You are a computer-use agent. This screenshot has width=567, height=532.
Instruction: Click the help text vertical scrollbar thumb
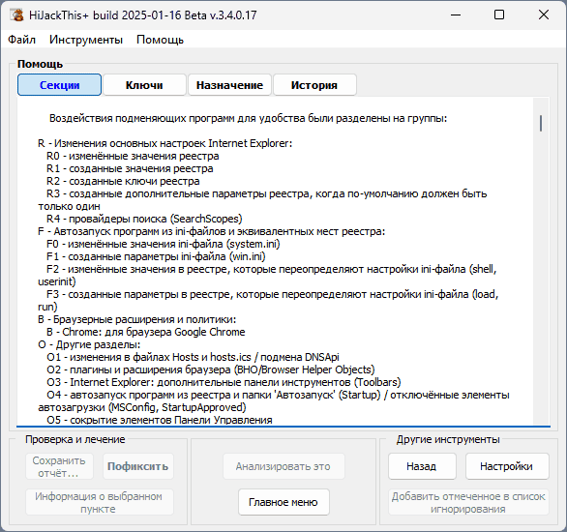coord(541,123)
